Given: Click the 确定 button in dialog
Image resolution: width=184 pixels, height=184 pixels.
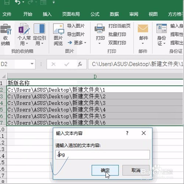Looking at the screenshot, I should tap(105, 170).
